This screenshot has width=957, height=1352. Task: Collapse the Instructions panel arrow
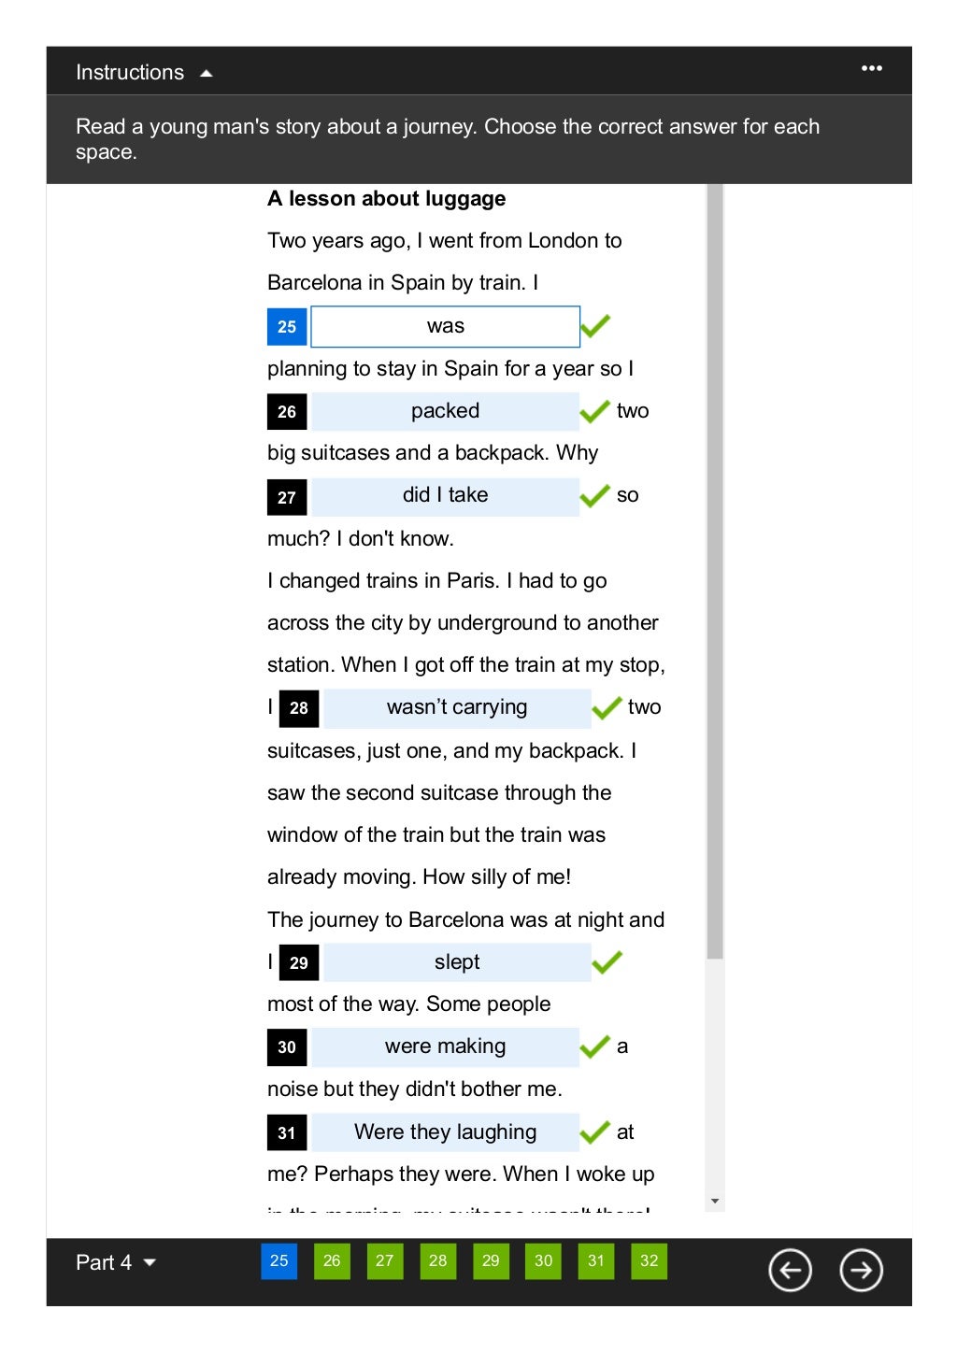pyautogui.click(x=207, y=73)
